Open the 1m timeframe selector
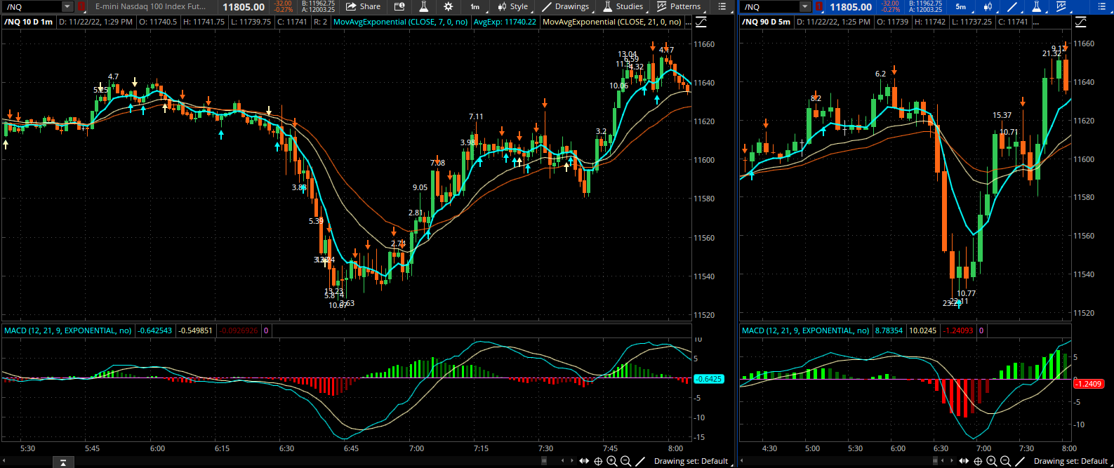The height and width of the screenshot is (468, 1114). (x=475, y=7)
